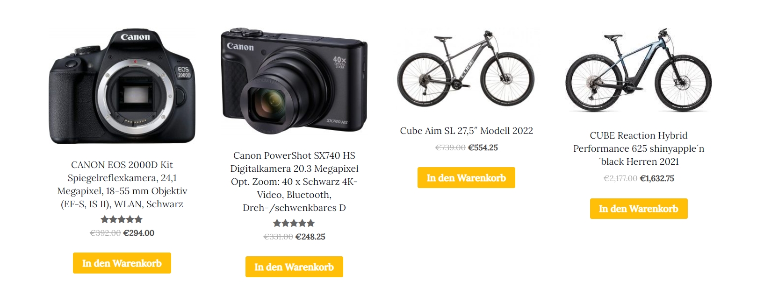Click the €294.00 sale price
This screenshot has width=764, height=302.
[x=139, y=233]
